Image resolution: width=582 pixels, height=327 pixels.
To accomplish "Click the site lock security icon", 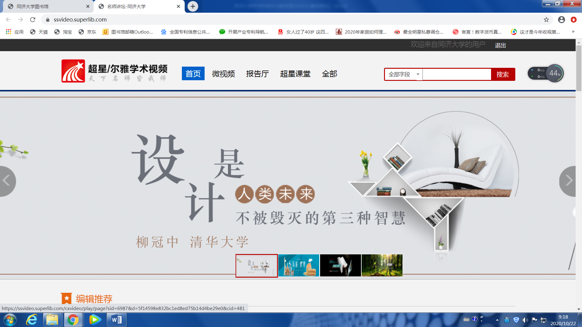I will point(48,20).
